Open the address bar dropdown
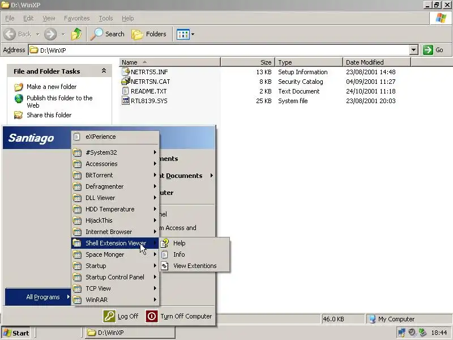Screen dimensions: 453x340 click(x=414, y=50)
